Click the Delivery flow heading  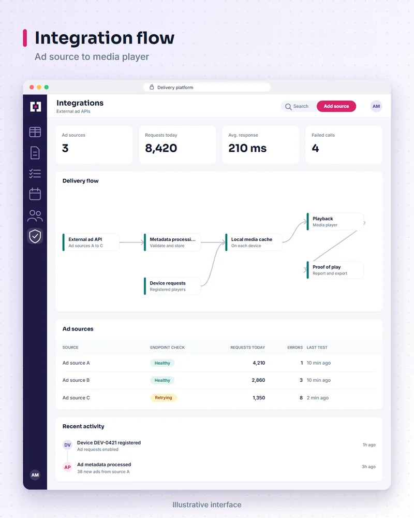pyautogui.click(x=81, y=181)
